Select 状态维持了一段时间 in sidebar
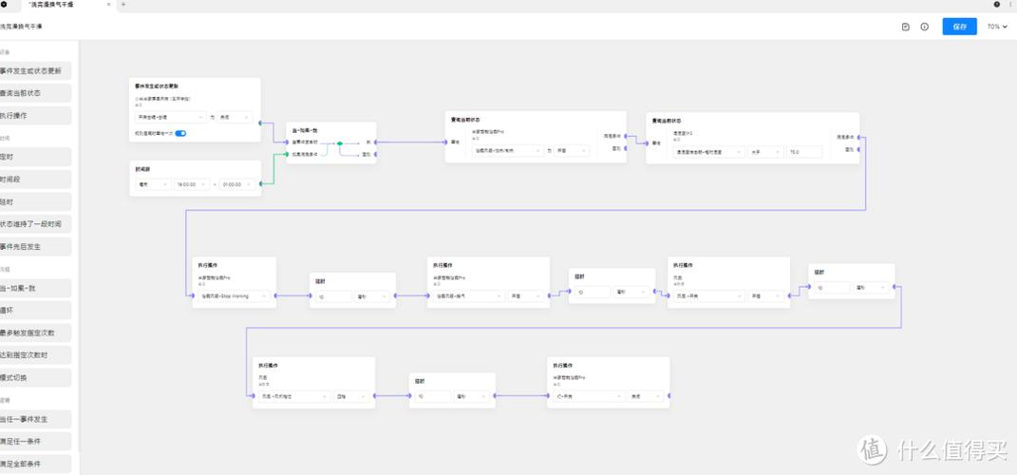The image size is (1017, 475). click(x=35, y=224)
